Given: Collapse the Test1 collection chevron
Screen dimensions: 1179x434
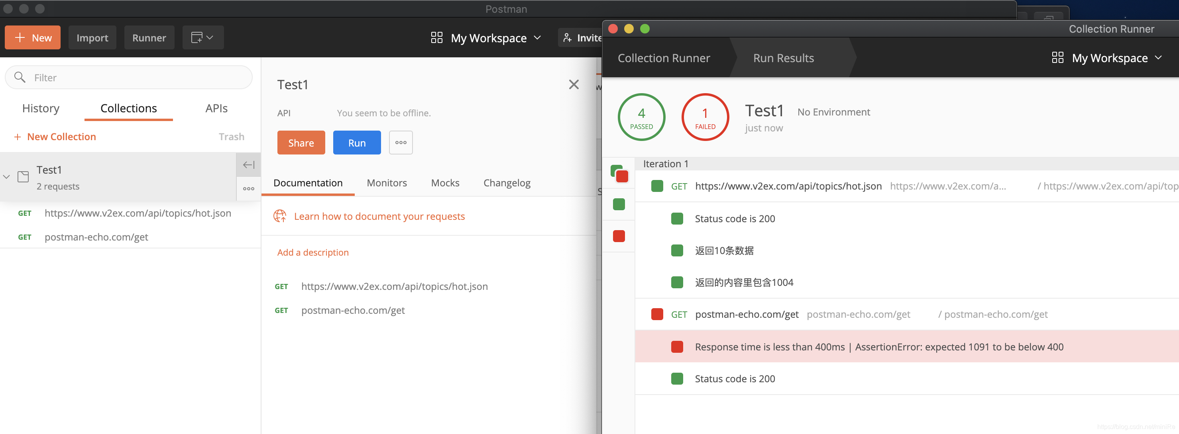Looking at the screenshot, I should [x=6, y=176].
